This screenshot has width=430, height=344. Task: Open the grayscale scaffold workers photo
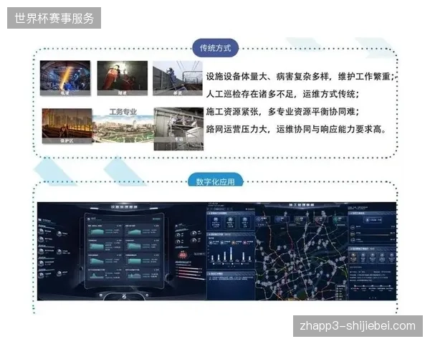coord(178,129)
